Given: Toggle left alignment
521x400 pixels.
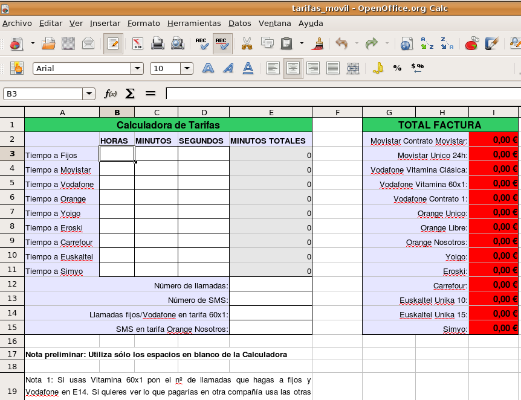Looking at the screenshot, I should pos(273,68).
